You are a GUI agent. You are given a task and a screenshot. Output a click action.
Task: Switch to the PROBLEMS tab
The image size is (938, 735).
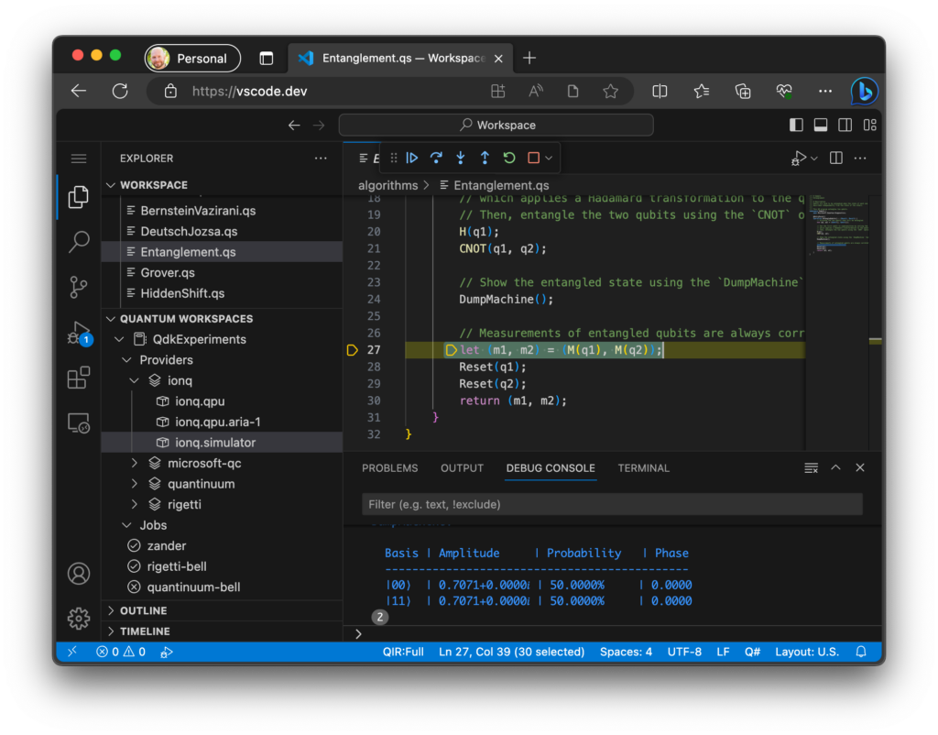(389, 467)
